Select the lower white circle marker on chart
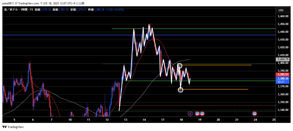Viewport: 293px width, 131px height. click(x=180, y=90)
